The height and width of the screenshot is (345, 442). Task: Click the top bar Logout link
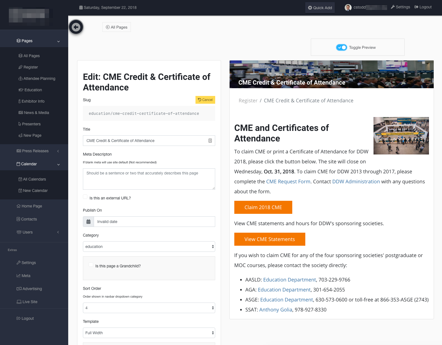pyautogui.click(x=423, y=7)
